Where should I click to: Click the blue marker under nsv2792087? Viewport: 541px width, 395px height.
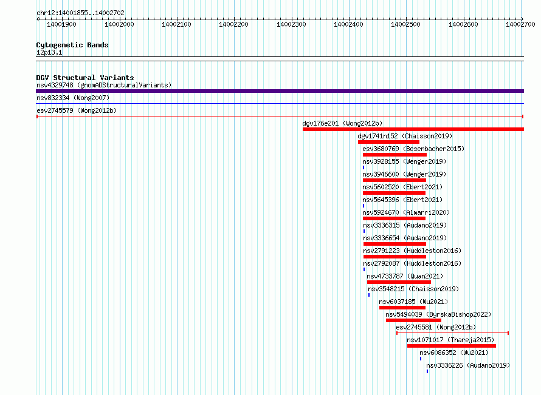(364, 269)
